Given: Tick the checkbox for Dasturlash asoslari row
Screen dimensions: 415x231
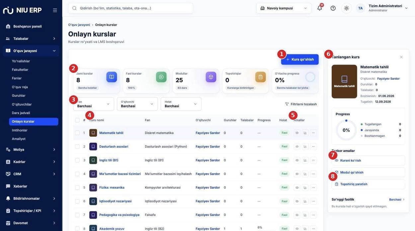Looking at the screenshot, I should tap(77, 147).
